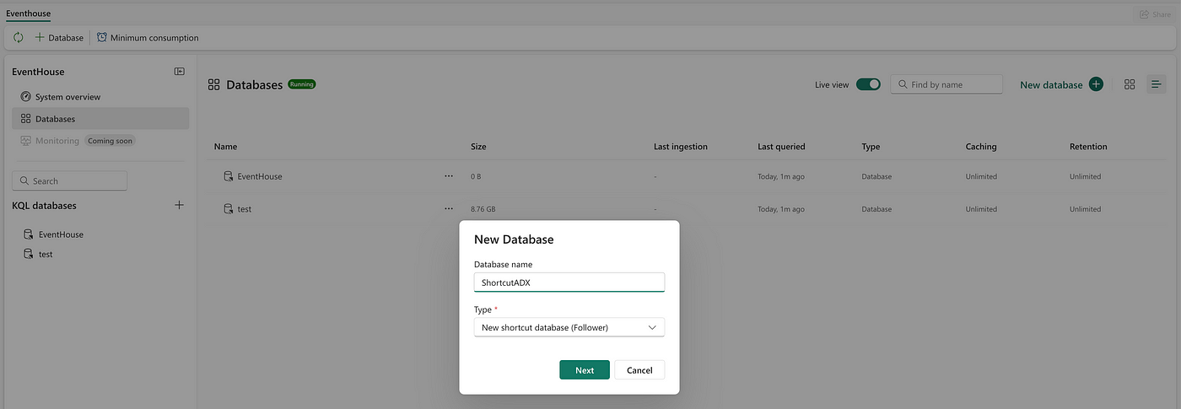The width and height of the screenshot is (1181, 409).
Task: Click the Running status badge
Action: pos(301,84)
